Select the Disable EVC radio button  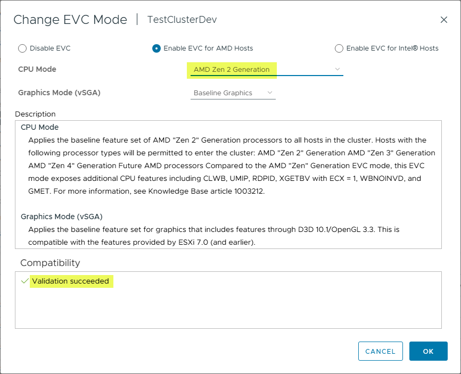coord(22,48)
